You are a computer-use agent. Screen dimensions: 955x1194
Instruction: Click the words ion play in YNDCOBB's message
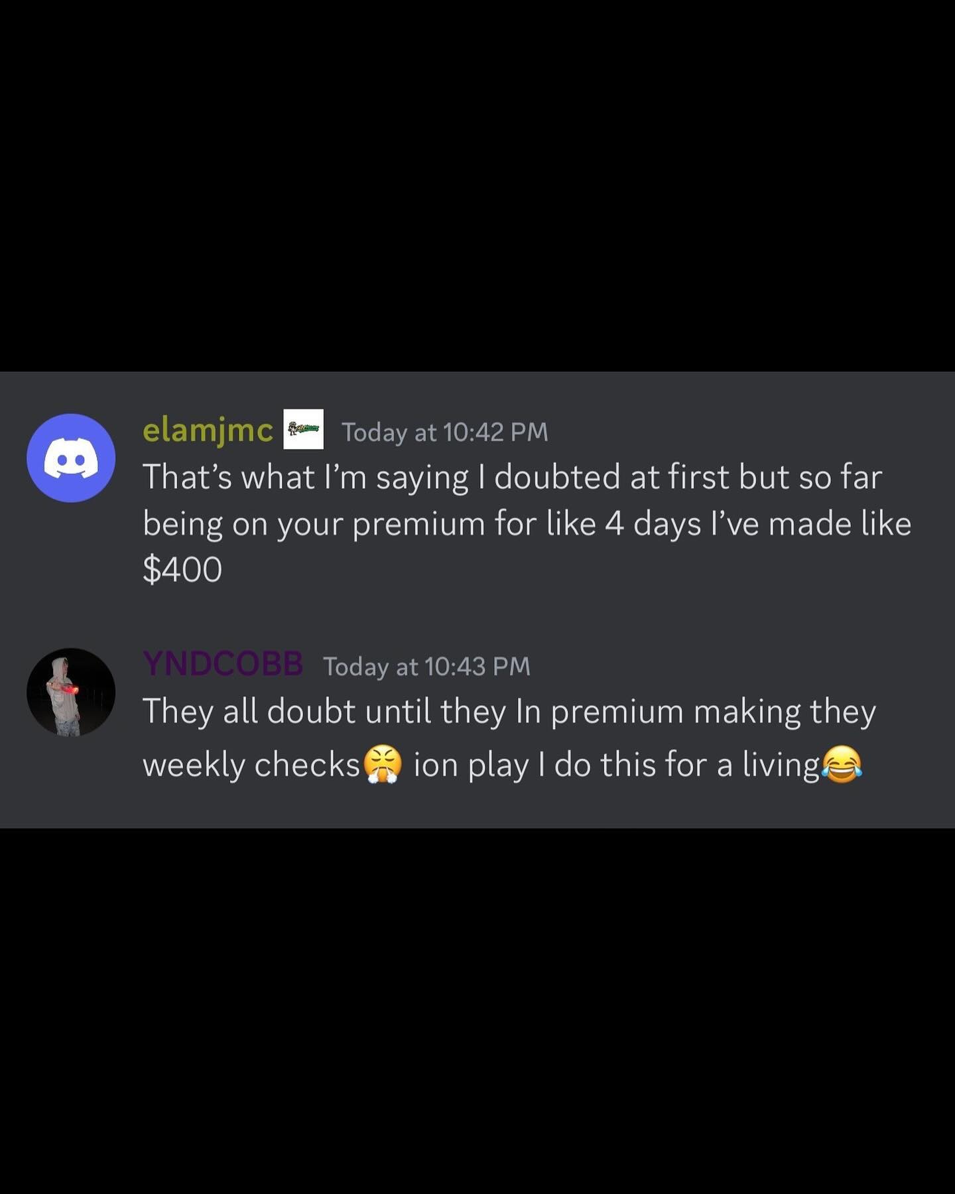tap(471, 765)
